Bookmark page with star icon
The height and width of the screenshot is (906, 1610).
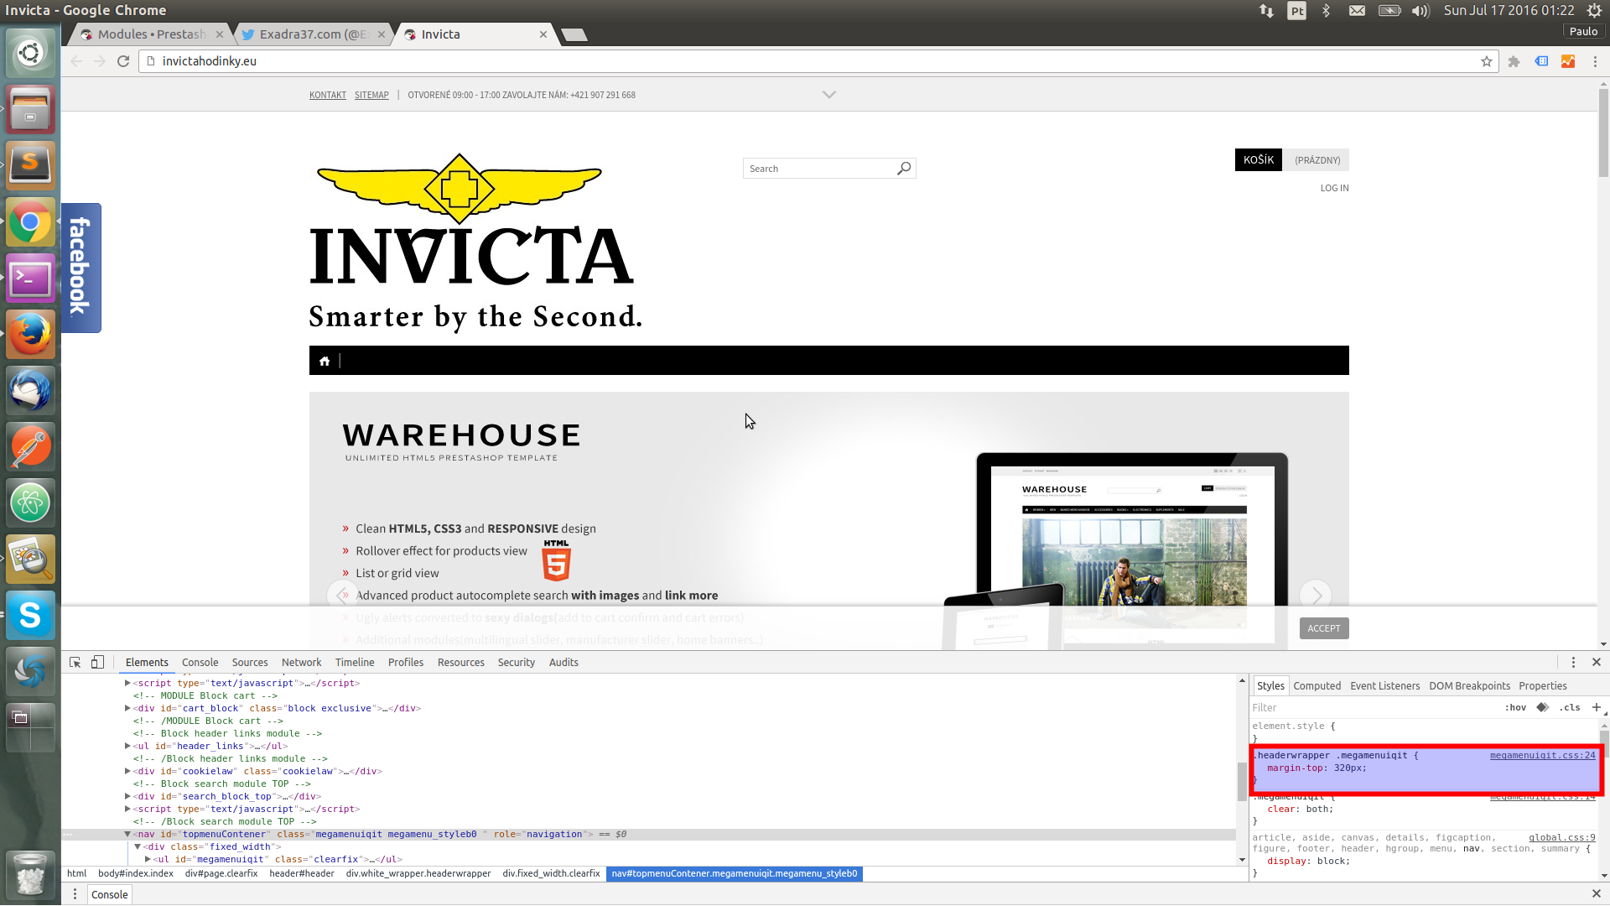click(1486, 61)
